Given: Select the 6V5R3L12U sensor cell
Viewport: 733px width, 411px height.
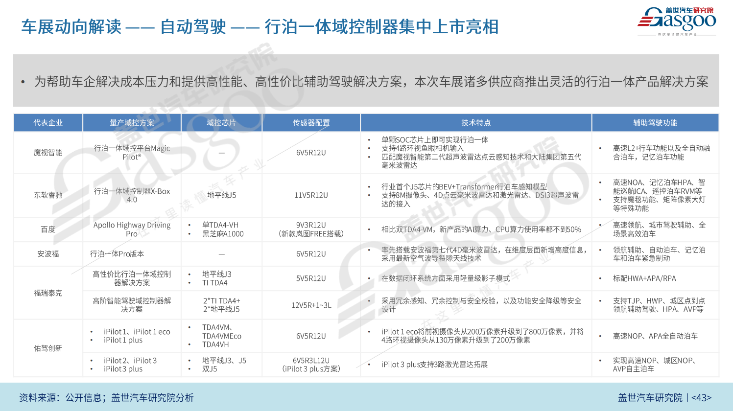Looking at the screenshot, I should point(311,365).
